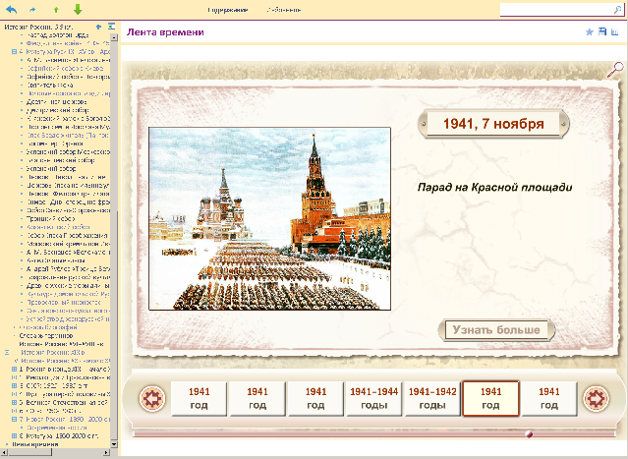Open the Избранное menu item

[x=284, y=10]
